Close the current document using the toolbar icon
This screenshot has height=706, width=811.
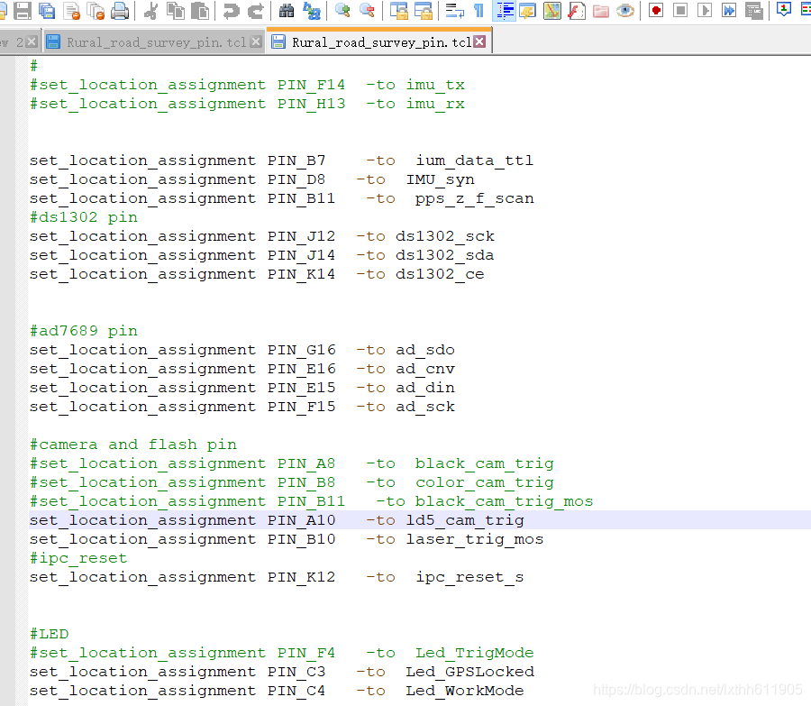[x=72, y=10]
